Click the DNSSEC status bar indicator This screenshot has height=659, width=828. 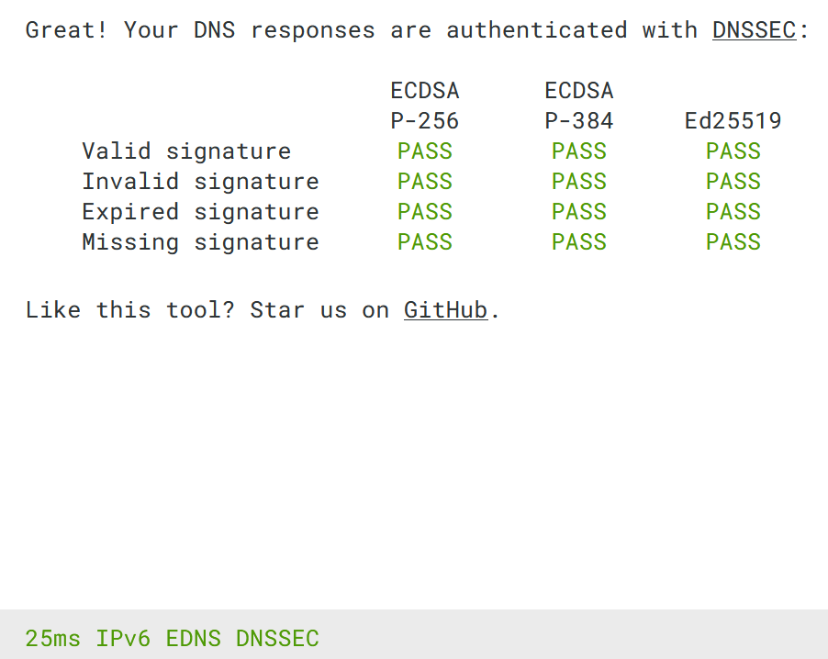tap(277, 639)
